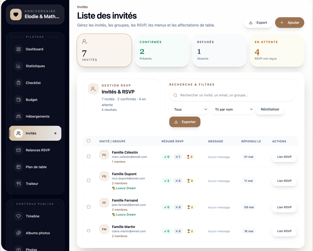The height and width of the screenshot is (251, 313).
Task: Click the FF avatar for Famille Fernand
Action: point(104,203)
